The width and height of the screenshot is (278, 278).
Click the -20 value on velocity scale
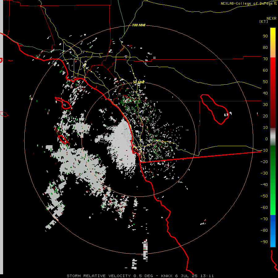pos(264,162)
